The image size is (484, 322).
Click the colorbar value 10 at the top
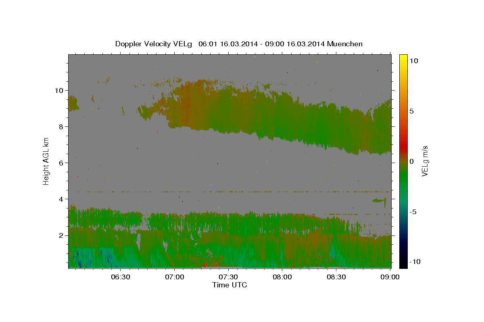point(413,61)
